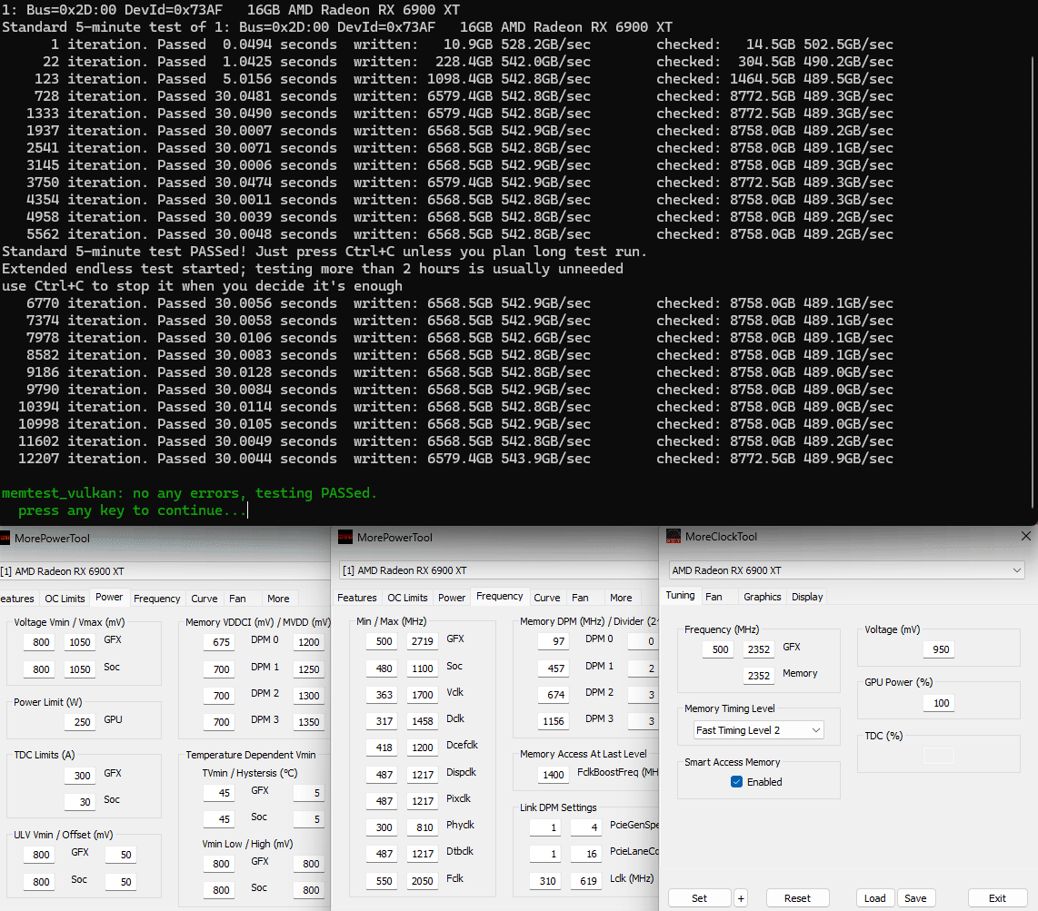Click the ULV GFX offset field 50
The width and height of the screenshot is (1038, 911).
coord(123,855)
